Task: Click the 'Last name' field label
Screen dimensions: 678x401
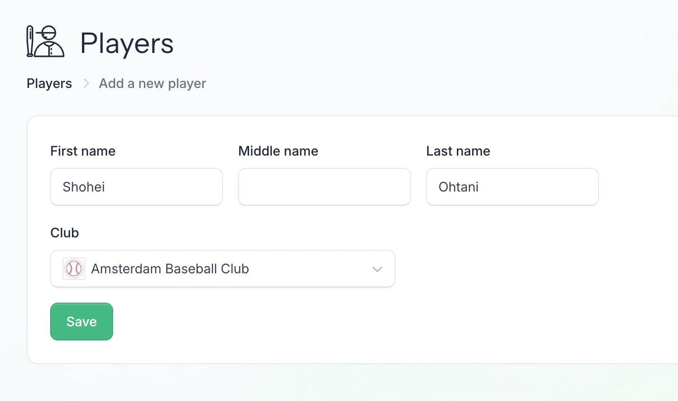Action: tap(458, 151)
